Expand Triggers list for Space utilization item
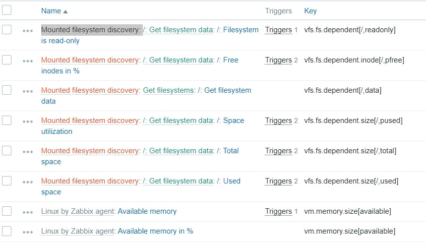This screenshot has width=426, height=244. 278,121
